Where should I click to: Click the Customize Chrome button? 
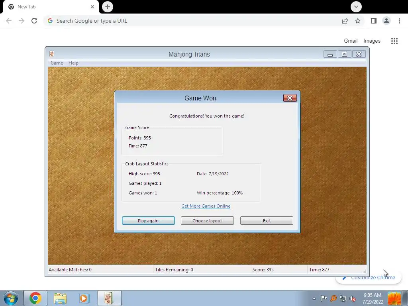pos(369,278)
